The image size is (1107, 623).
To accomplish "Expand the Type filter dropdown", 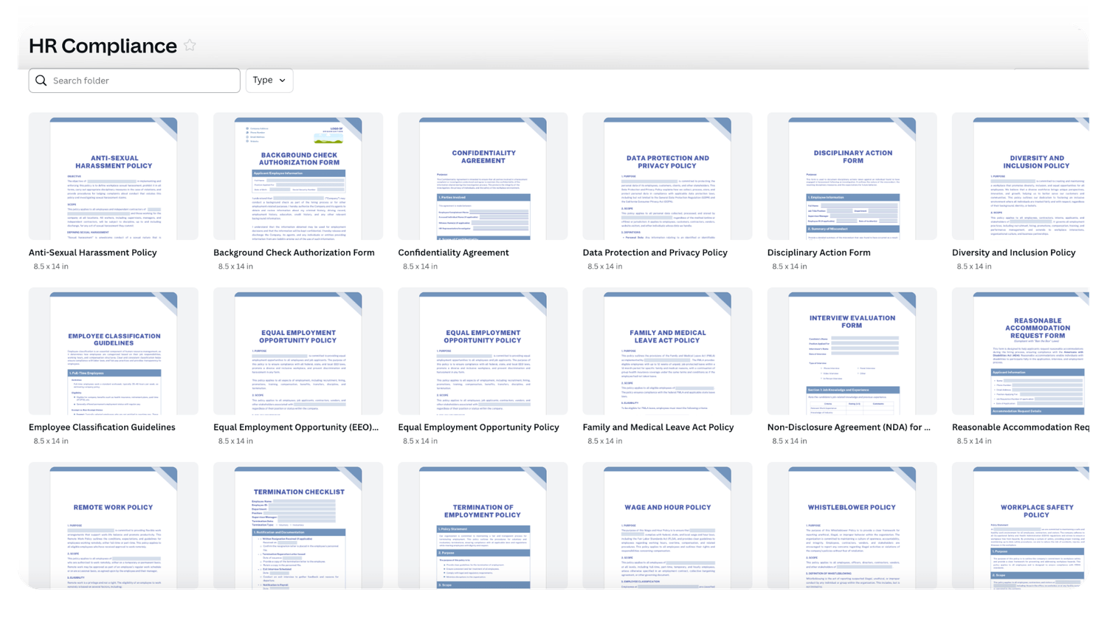I will coord(269,80).
